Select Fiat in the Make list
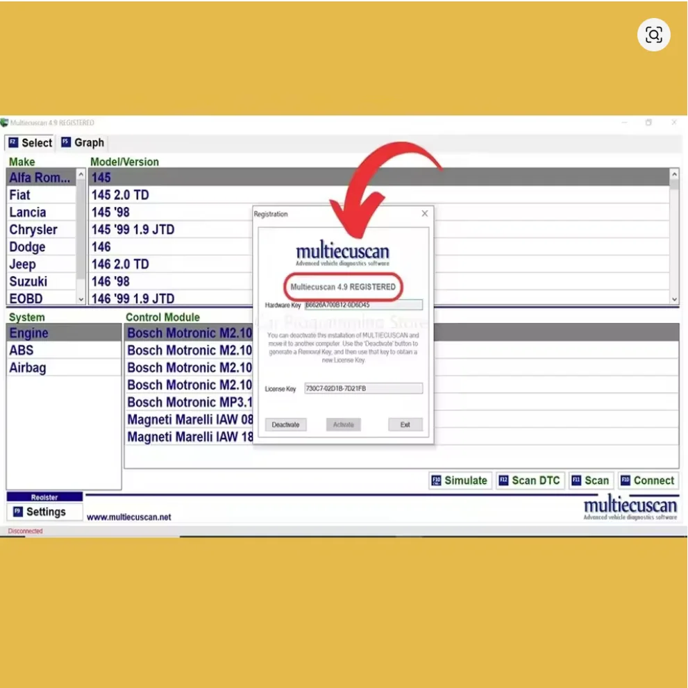This screenshot has width=688, height=688. coord(41,195)
